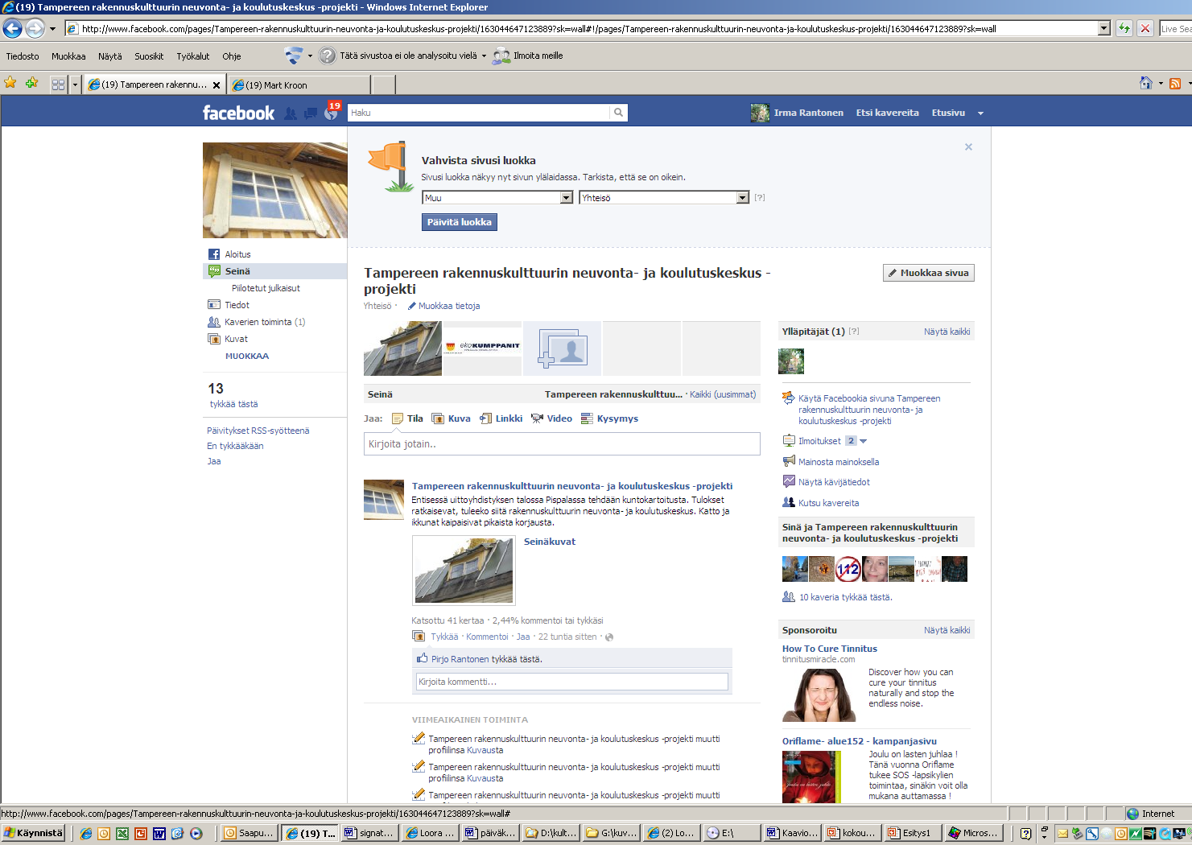Switch to Mart Kroon tab
The height and width of the screenshot is (845, 1192).
tap(299, 84)
